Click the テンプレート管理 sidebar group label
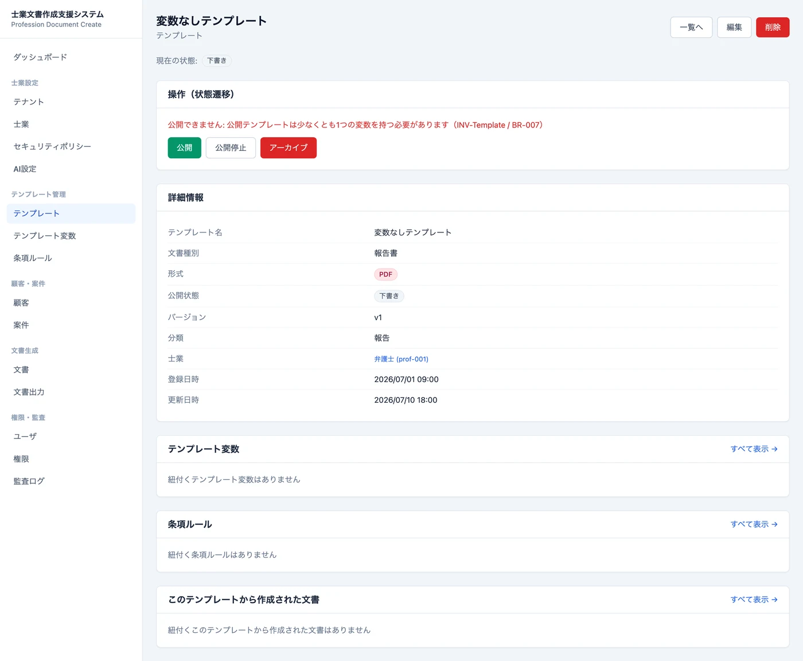Viewport: 803px width, 661px height. click(x=38, y=195)
